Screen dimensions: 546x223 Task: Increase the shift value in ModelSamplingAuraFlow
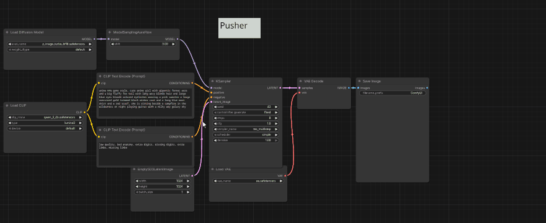click(174, 44)
